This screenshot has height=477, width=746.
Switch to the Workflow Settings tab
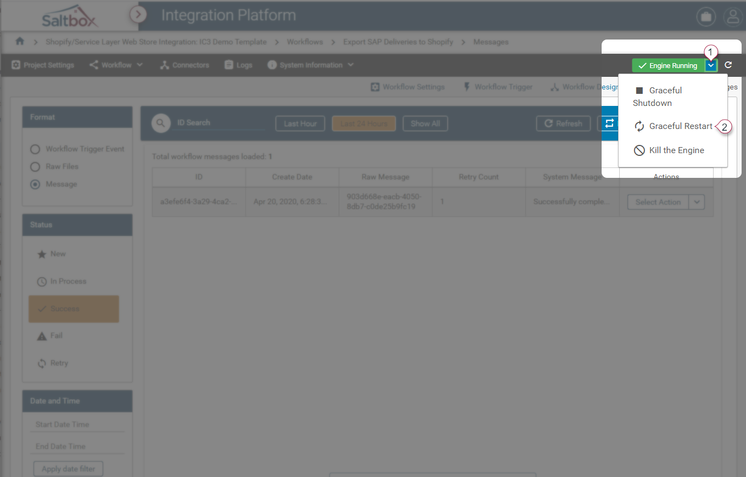pos(407,87)
